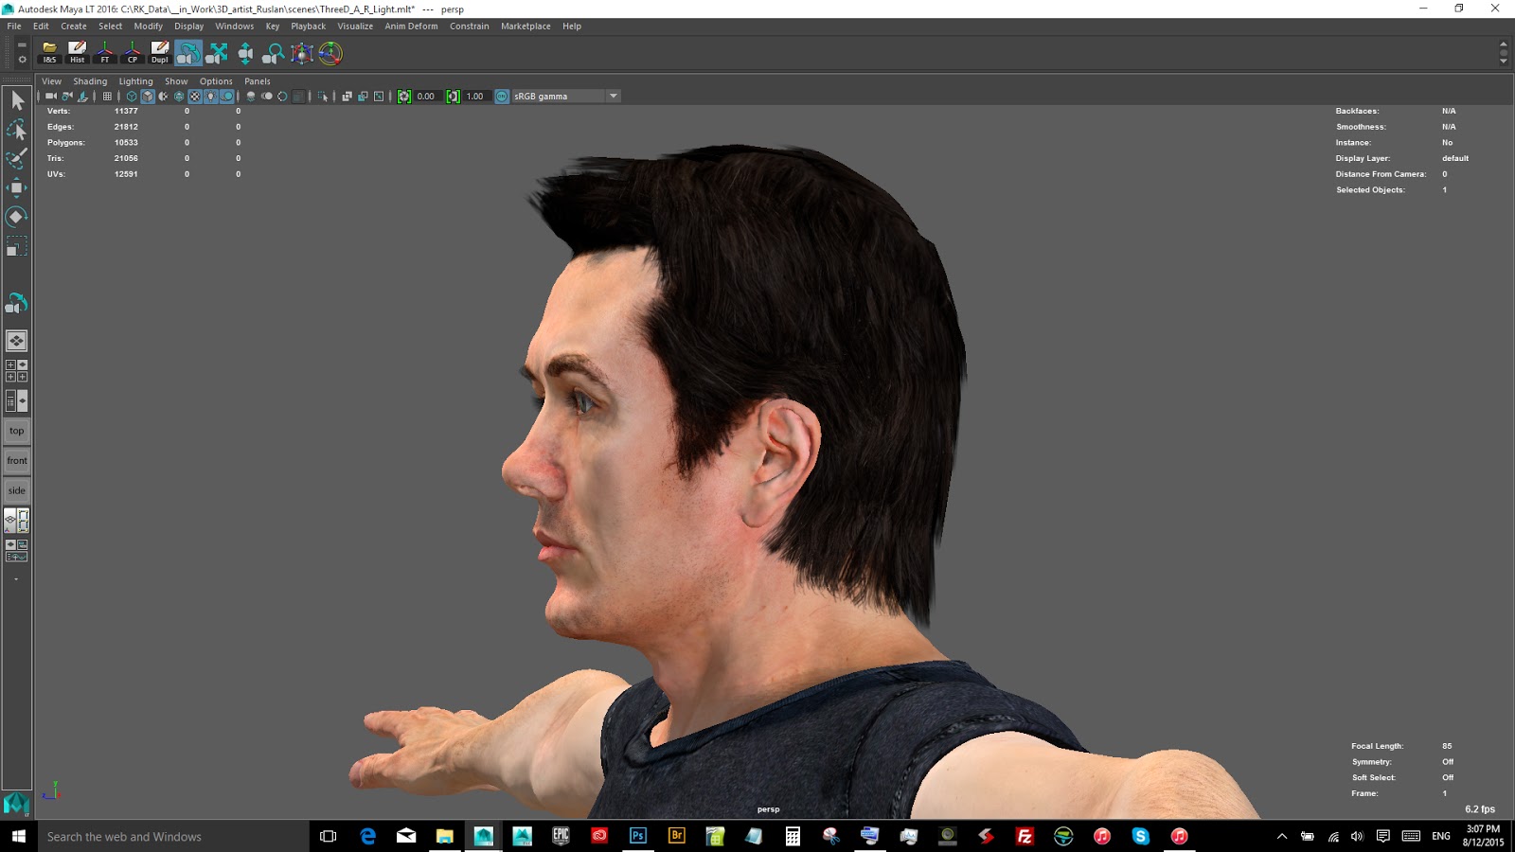Activate the Move tool from the left toolbox
Image resolution: width=1515 pixels, height=852 pixels.
(16, 186)
